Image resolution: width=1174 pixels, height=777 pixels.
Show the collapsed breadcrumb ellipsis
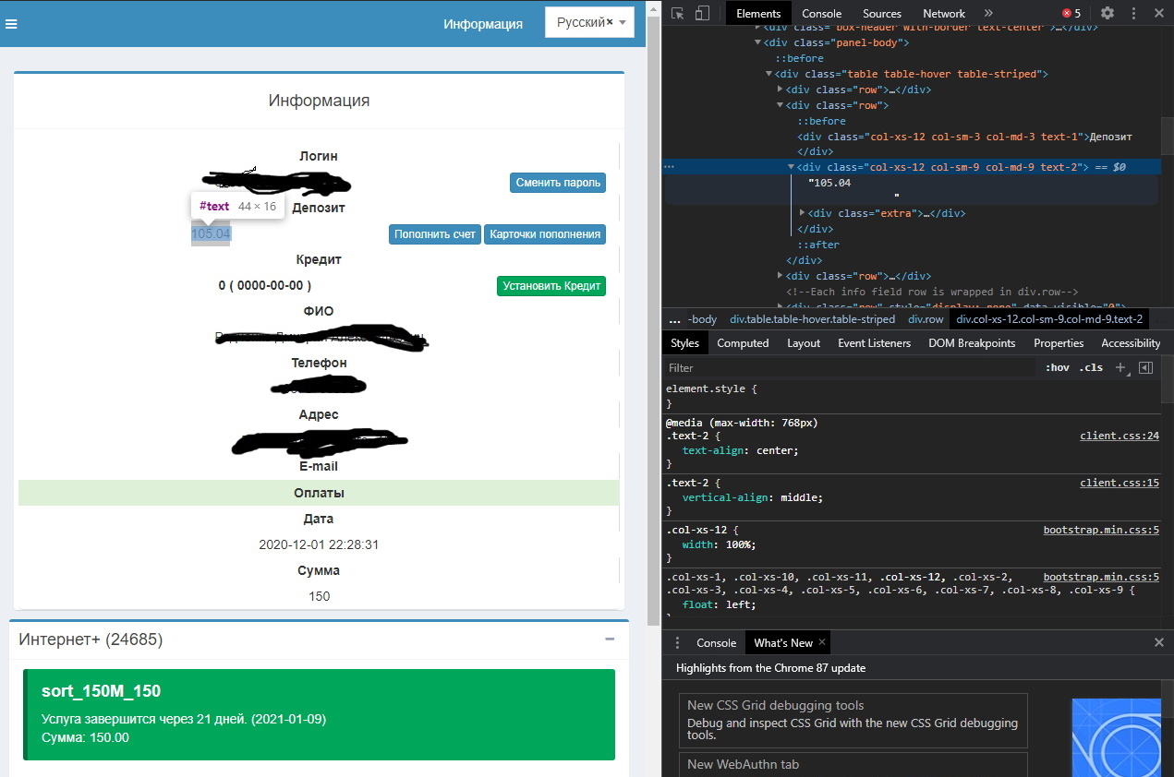tap(674, 319)
